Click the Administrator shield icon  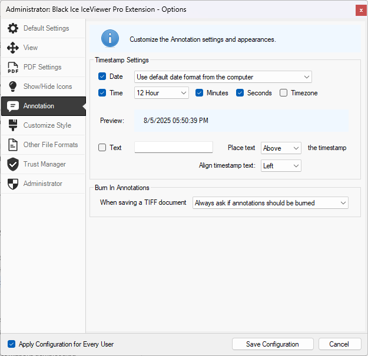click(x=13, y=184)
